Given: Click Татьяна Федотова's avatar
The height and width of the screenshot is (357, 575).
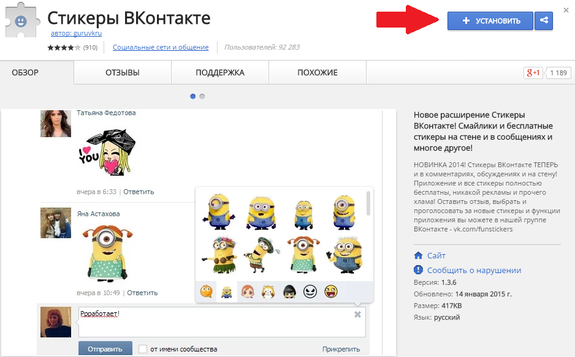Looking at the screenshot, I should coord(56,124).
